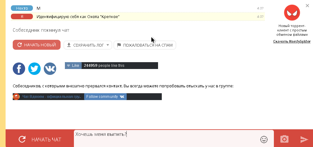Click the HandySpider red spider ad icon
This screenshot has height=147, width=313.
pos(292,12)
